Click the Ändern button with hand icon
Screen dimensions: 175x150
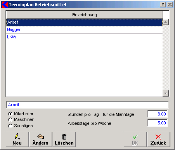[41, 140]
